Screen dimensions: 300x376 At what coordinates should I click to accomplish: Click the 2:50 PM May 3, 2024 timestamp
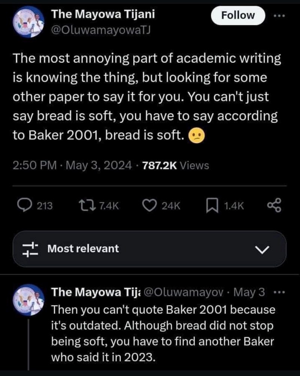coord(72,165)
